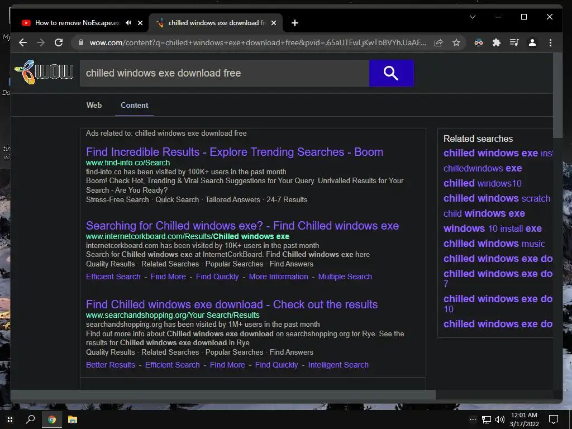Open the tab search dropdown chevron
The height and width of the screenshot is (429, 572).
[x=473, y=17]
